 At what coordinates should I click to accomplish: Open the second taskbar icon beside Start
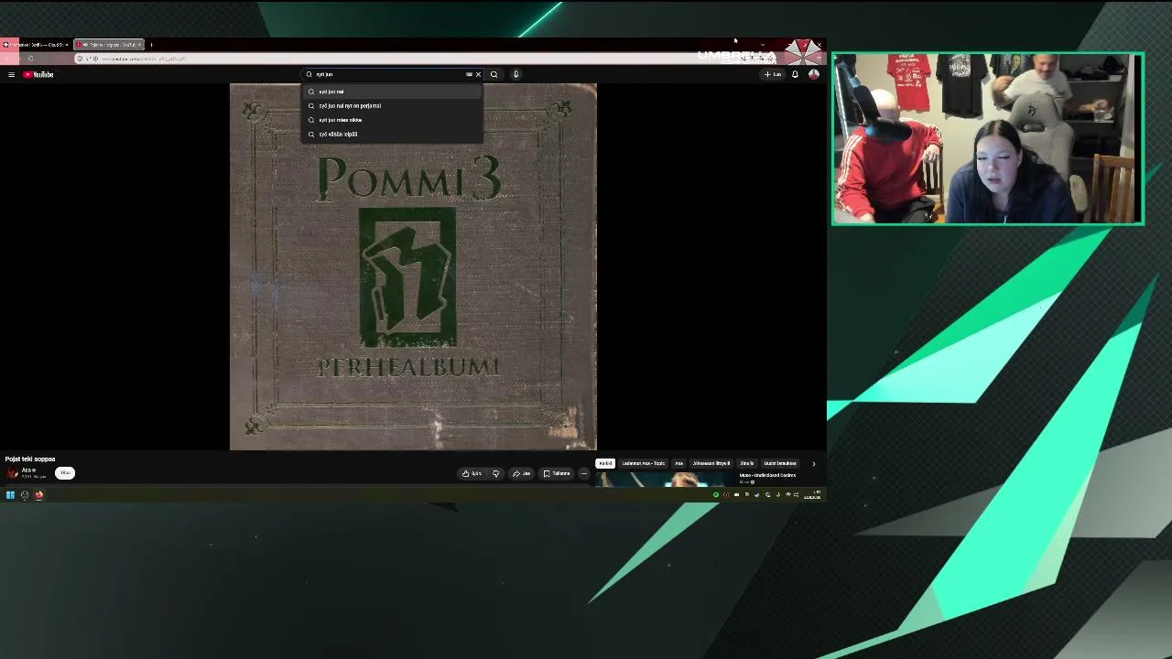pyautogui.click(x=25, y=495)
